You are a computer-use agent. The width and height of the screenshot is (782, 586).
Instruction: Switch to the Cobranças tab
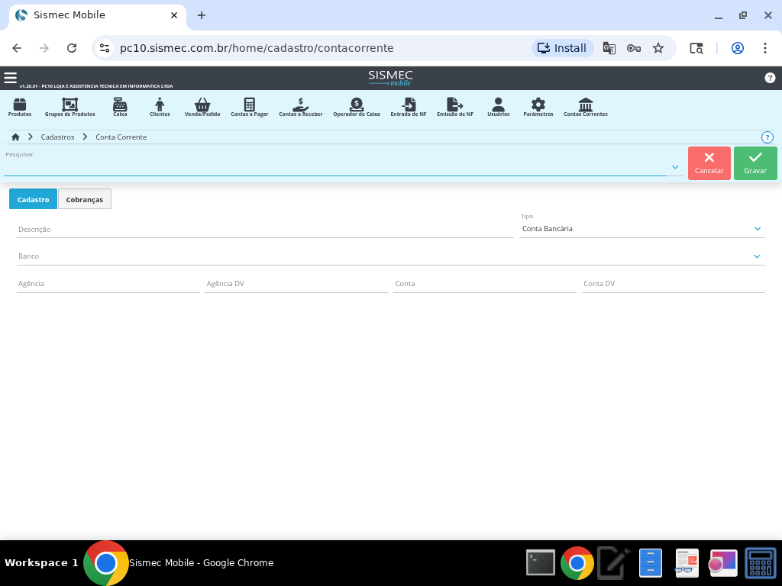85,199
